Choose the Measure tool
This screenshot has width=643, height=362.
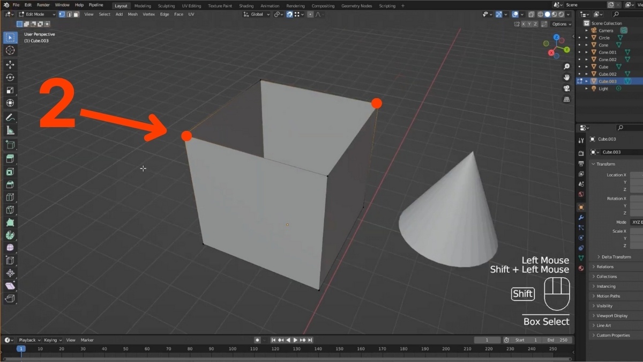coord(10,130)
